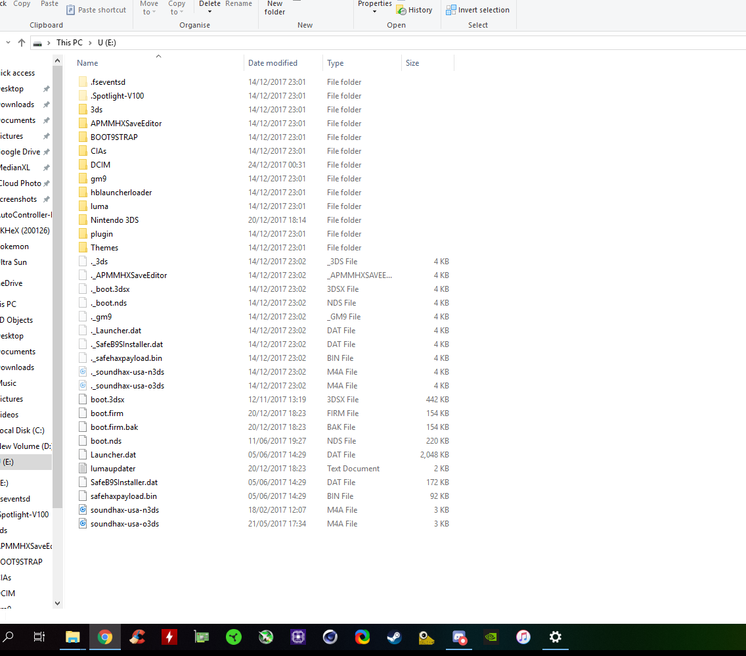This screenshot has height=656, width=746.
Task: Open Razer Synapse in taskbar
Action: 234,637
